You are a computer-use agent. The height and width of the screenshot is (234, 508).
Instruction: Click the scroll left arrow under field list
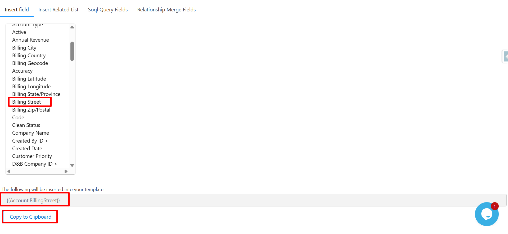tap(9, 171)
